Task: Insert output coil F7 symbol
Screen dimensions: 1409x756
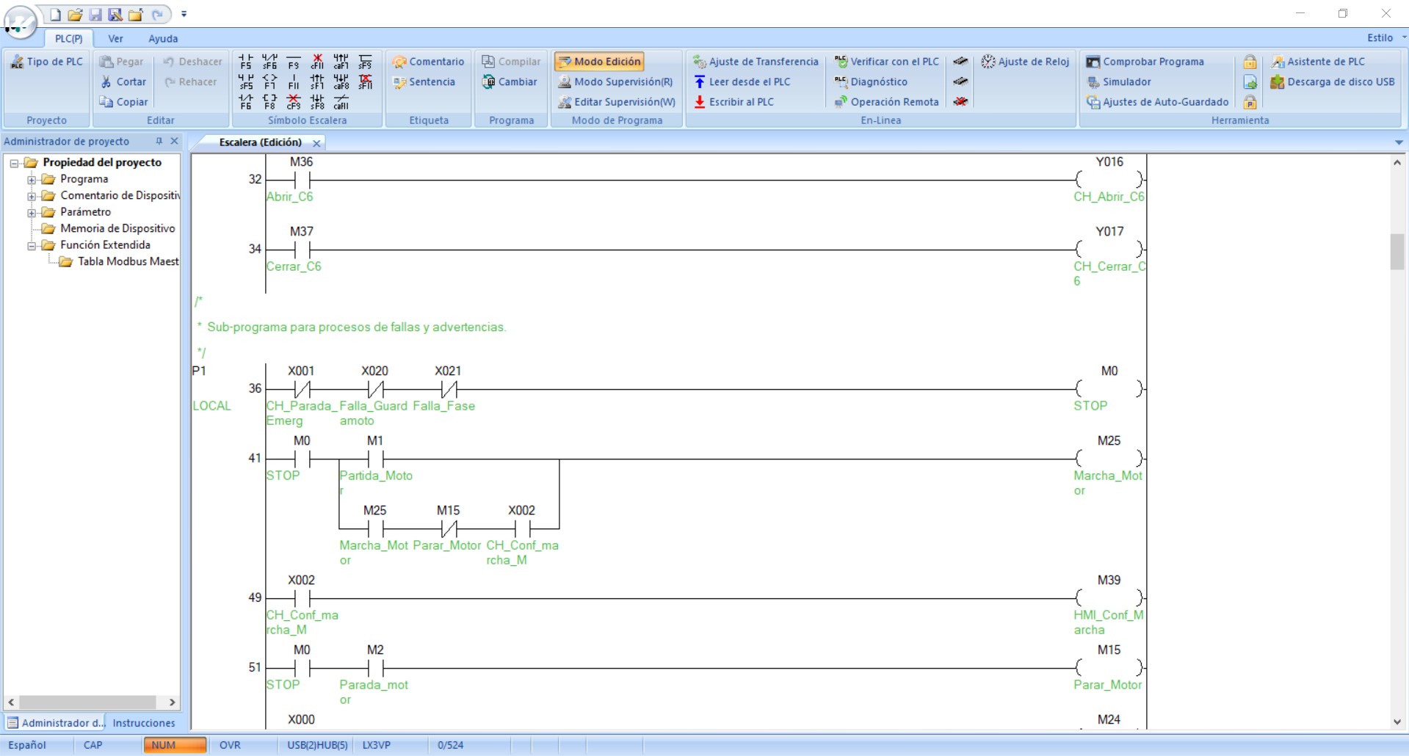Action: click(x=269, y=81)
